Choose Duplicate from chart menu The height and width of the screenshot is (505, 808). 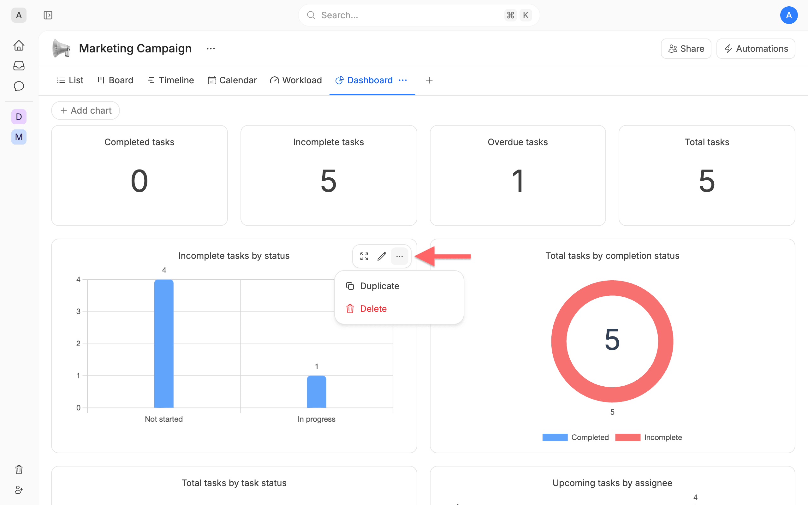[x=399, y=286]
